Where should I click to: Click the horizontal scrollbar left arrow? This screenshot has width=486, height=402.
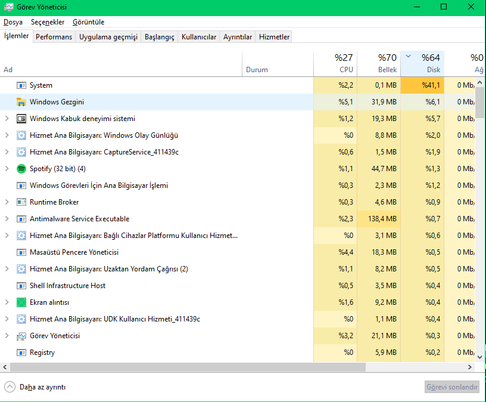point(5,367)
